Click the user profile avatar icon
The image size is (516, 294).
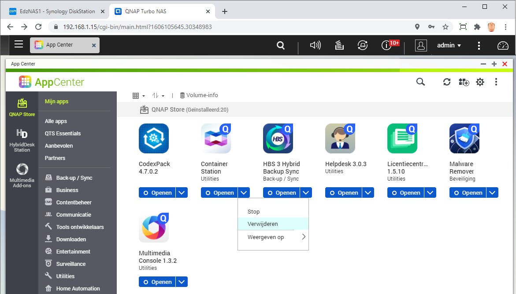(x=421, y=45)
